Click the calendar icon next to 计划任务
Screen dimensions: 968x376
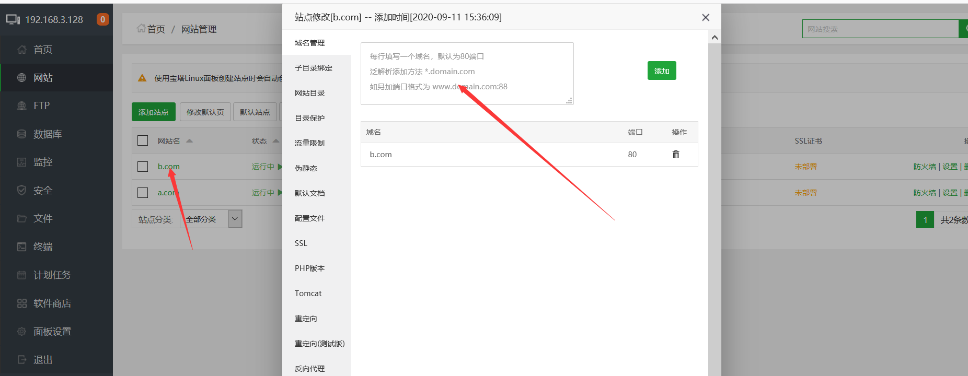21,275
